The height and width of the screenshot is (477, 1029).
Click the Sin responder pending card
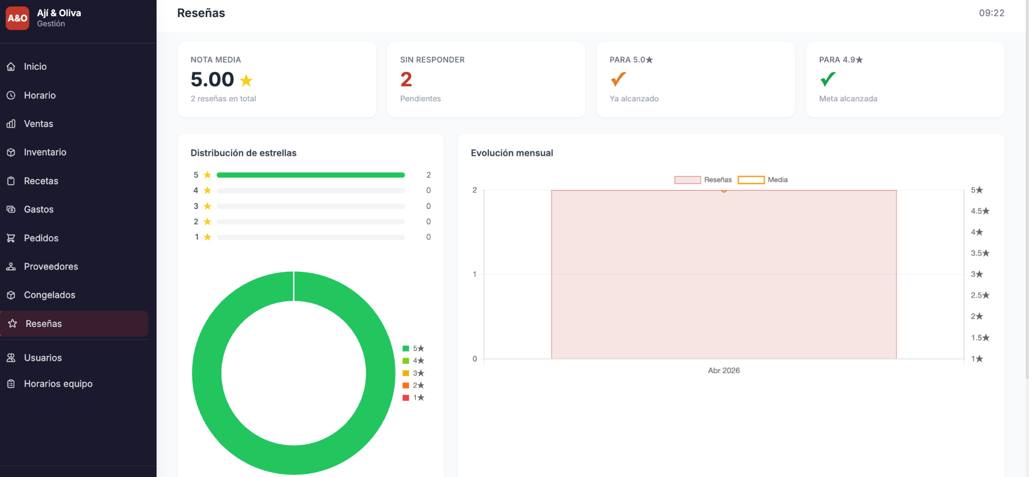coord(486,80)
